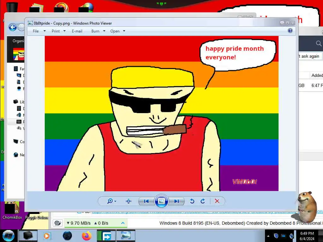This screenshot has height=242, width=323.
Task: Select Network in Explorer navigation pane
Action: (x=19, y=155)
